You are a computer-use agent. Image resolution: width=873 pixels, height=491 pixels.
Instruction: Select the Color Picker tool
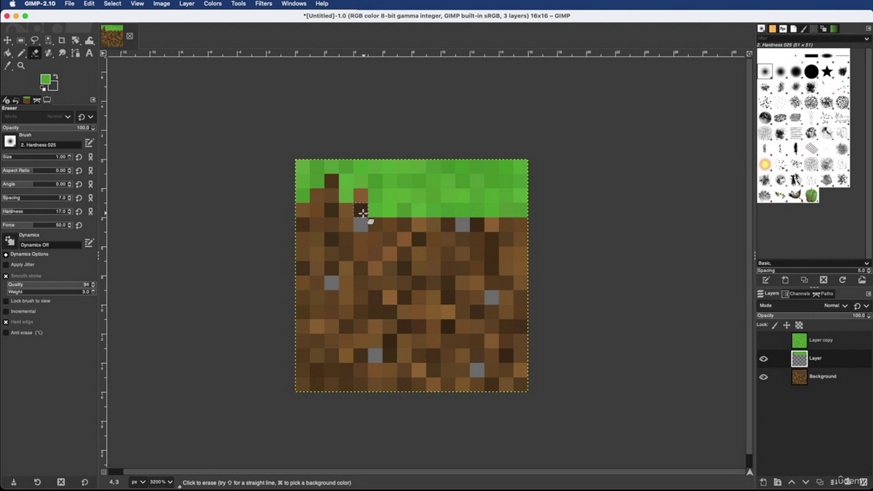point(7,65)
